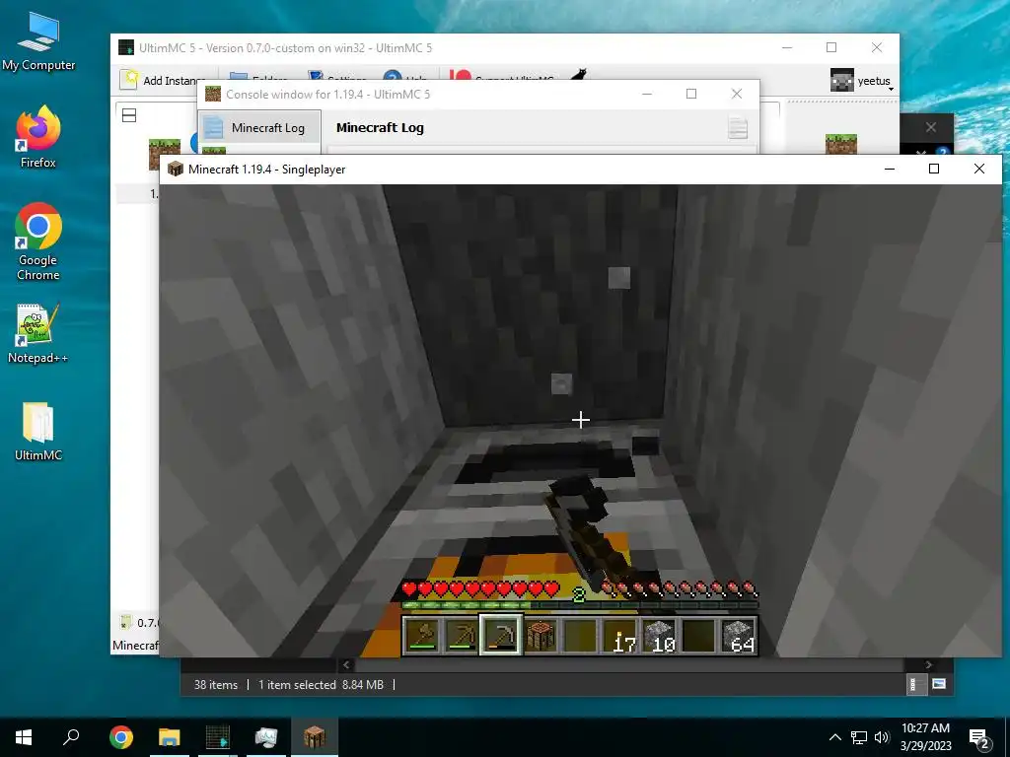Image resolution: width=1010 pixels, height=757 pixels.
Task: Click the Minecraft crafting table taskbar button
Action: point(315,737)
